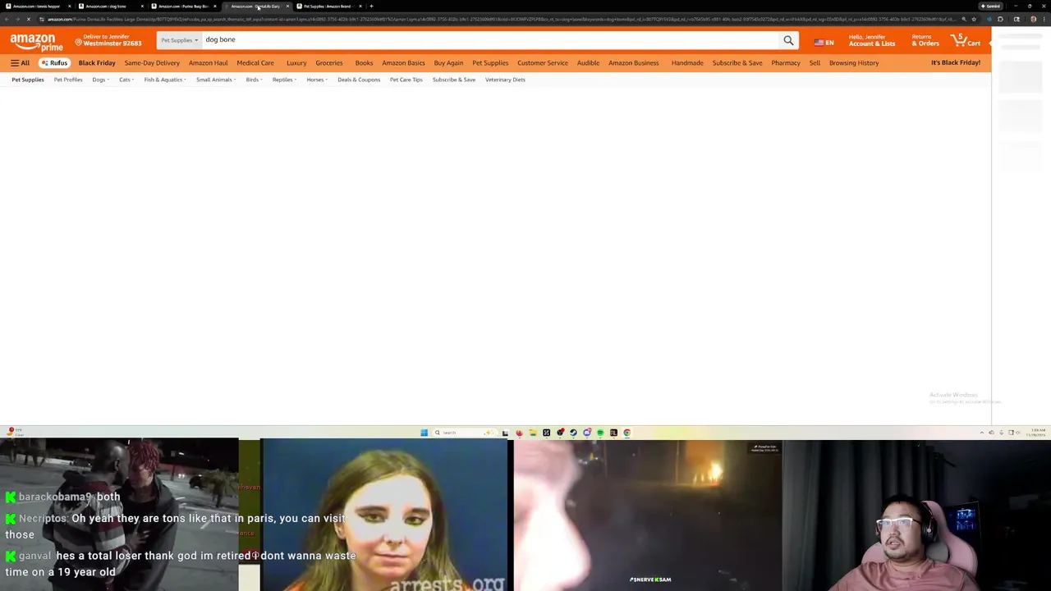Click the streamer webcam feed
Viewport: 1051px width, 591px height.
tap(916, 515)
